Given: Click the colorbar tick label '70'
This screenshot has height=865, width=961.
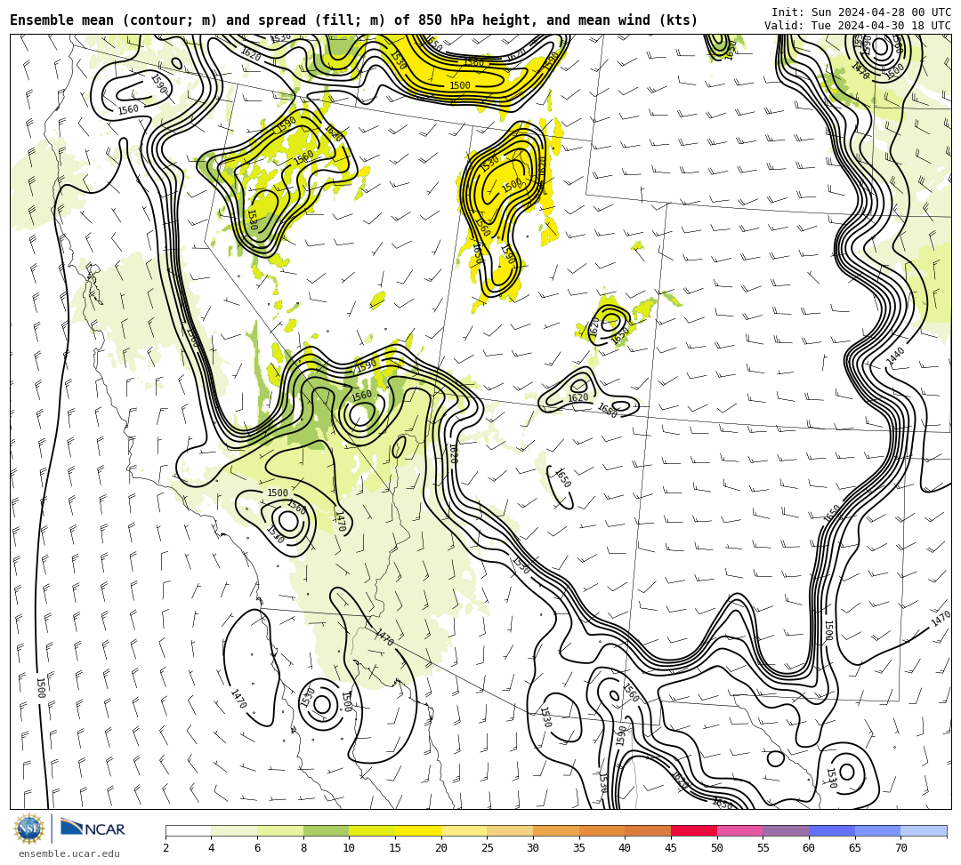Looking at the screenshot, I should coord(900,848).
